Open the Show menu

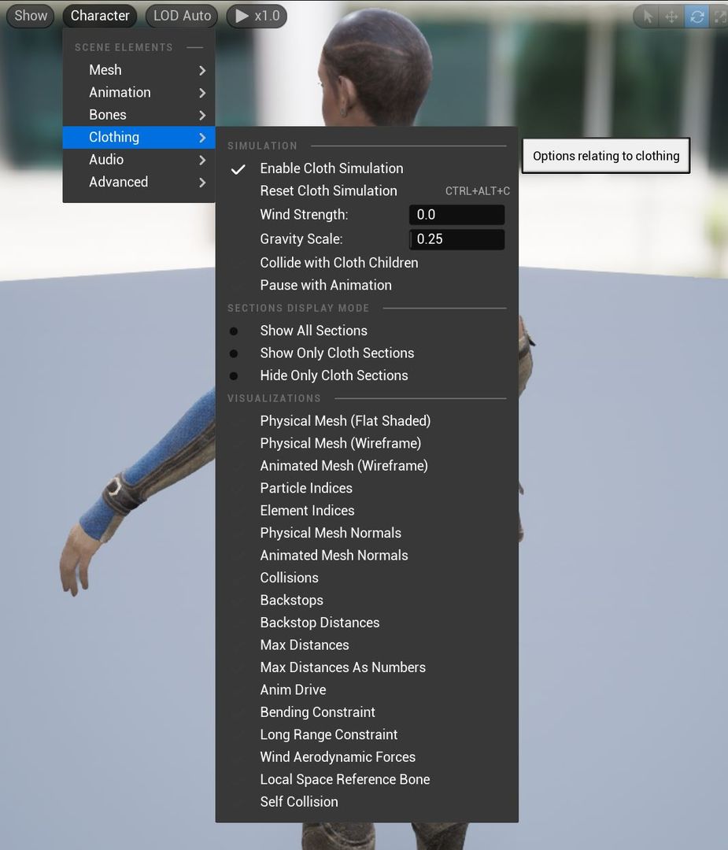[x=29, y=15]
